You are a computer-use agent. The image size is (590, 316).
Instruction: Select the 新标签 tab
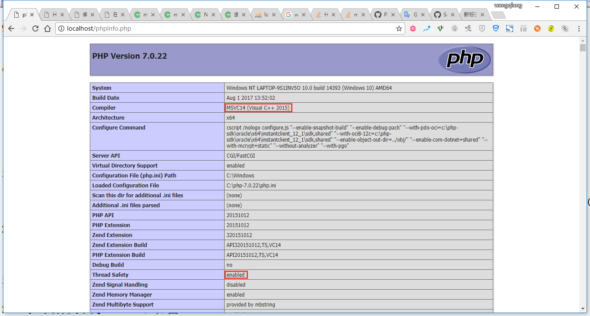(472, 15)
